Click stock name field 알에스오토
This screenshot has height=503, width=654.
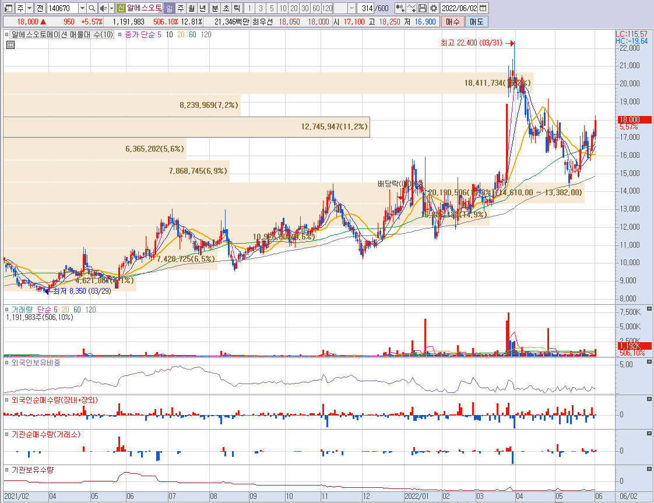tap(145, 8)
